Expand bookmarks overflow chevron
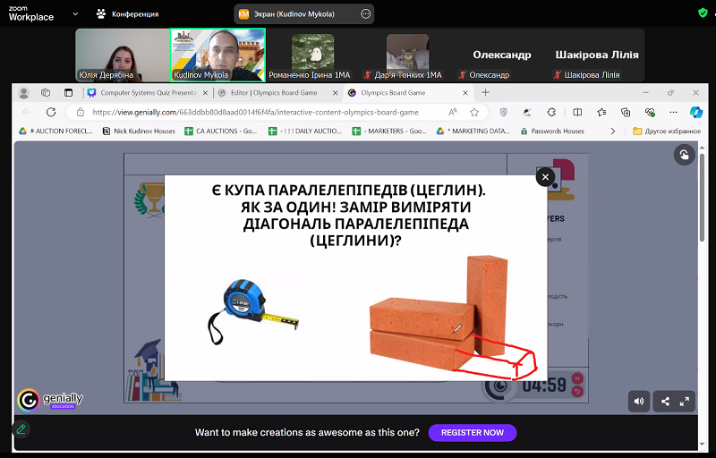Screen dimensions: 716x458 pos(613,131)
